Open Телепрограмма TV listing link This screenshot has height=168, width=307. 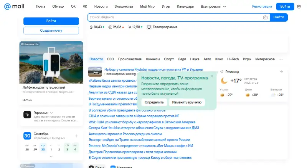[x=162, y=27]
